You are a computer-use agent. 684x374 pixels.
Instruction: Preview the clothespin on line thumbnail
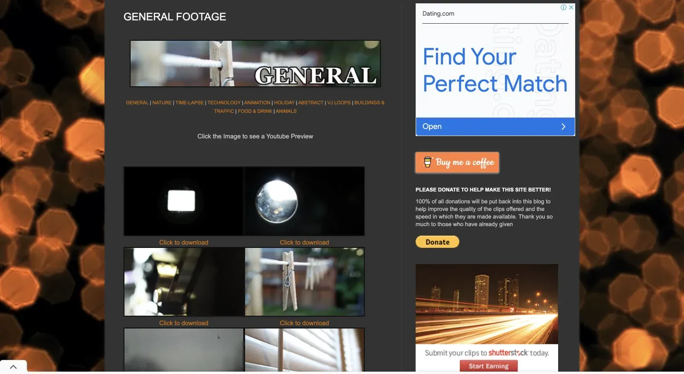[x=304, y=282]
